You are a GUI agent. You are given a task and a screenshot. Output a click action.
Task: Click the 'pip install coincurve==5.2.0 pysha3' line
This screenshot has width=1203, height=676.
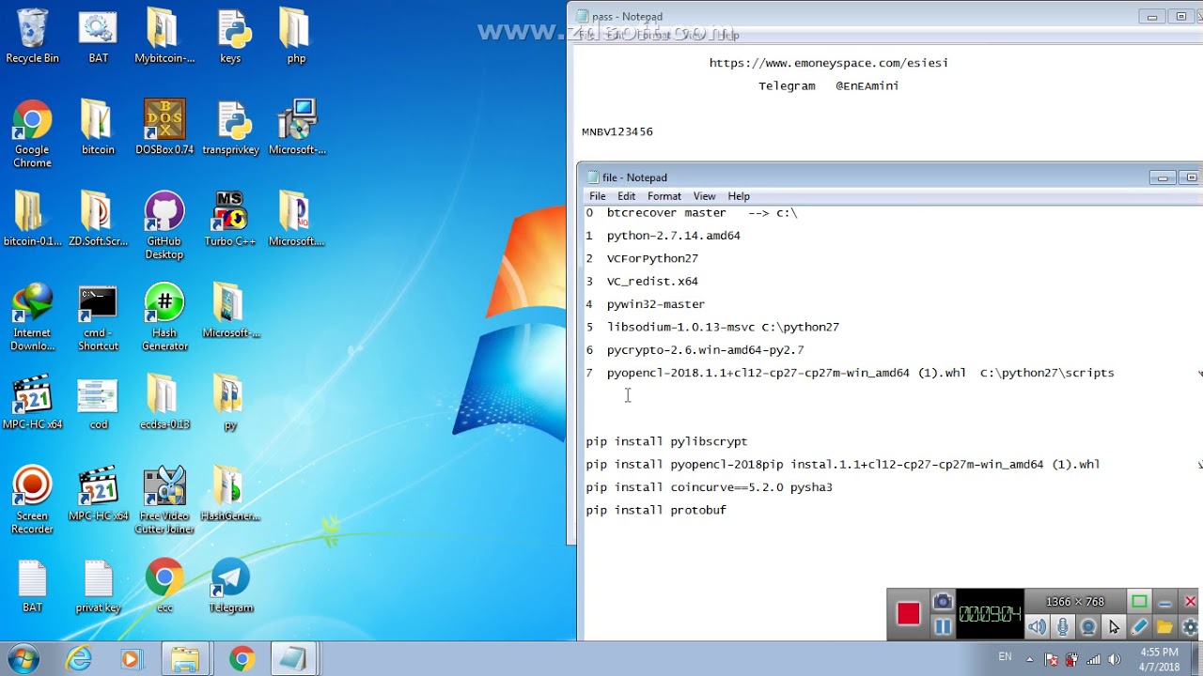710,487
